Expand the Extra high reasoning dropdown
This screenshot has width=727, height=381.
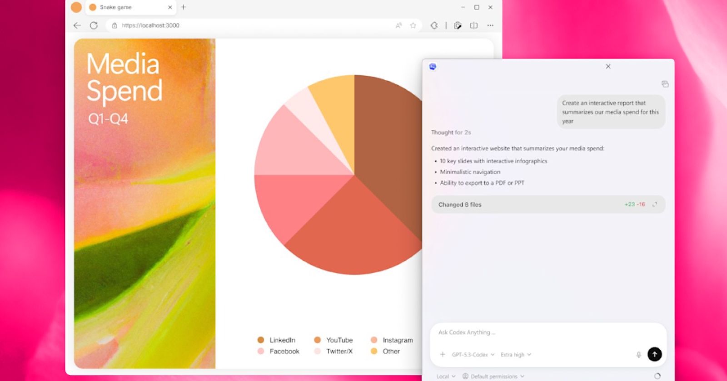coord(516,355)
